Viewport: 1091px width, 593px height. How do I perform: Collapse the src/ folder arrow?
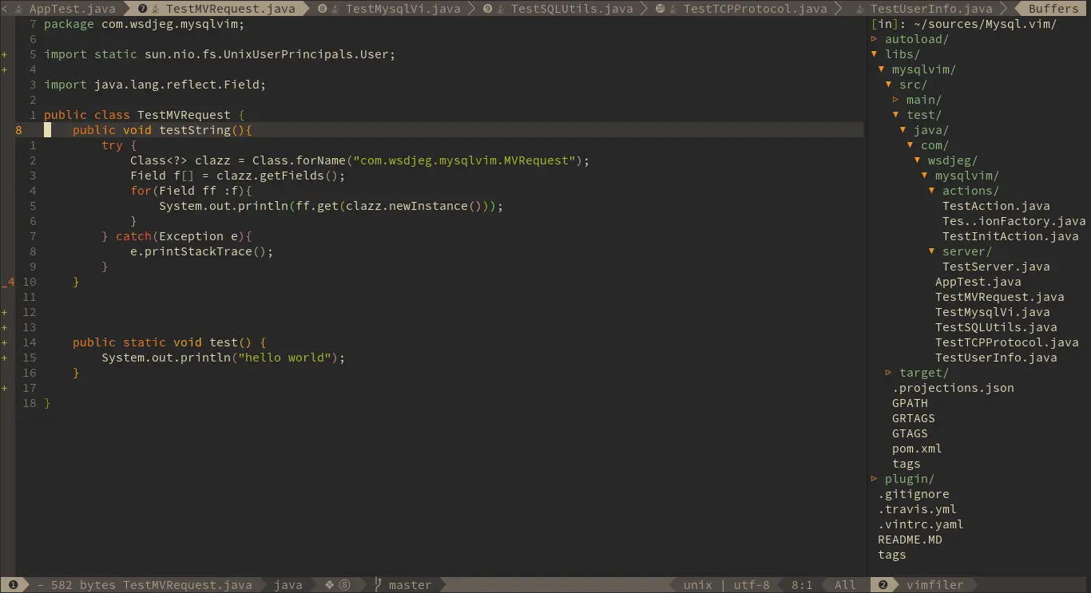pos(889,85)
